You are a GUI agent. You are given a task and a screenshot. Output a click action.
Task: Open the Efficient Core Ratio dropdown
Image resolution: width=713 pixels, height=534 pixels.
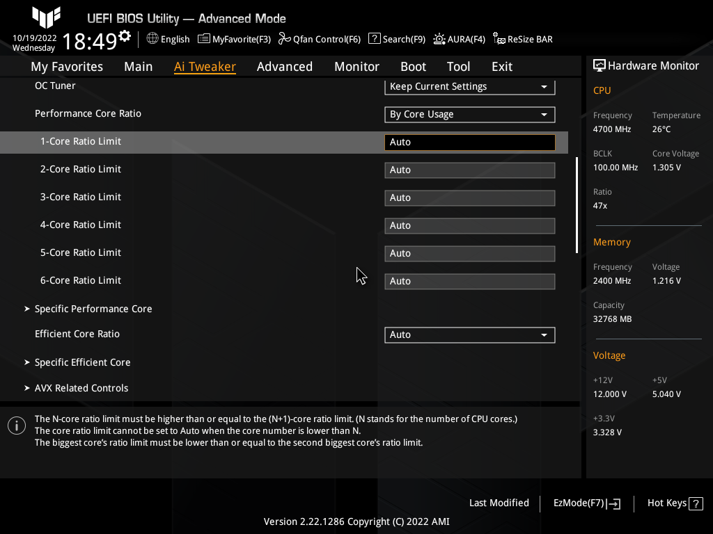(x=469, y=334)
